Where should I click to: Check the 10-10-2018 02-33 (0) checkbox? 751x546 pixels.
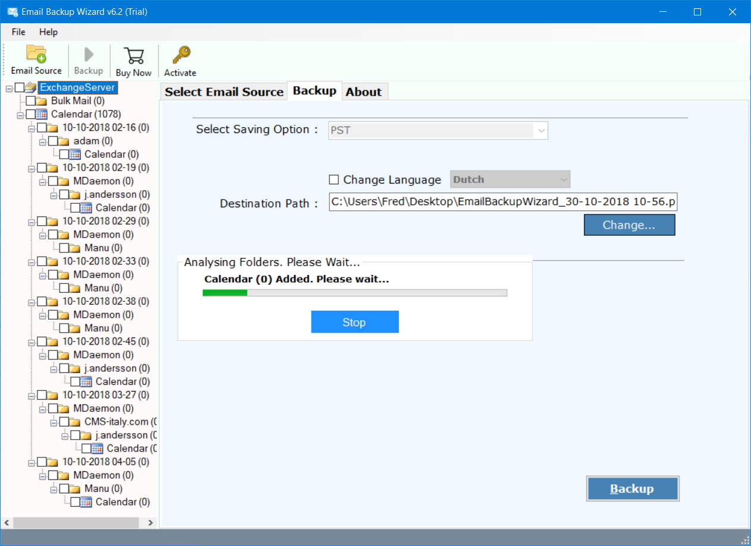pyautogui.click(x=42, y=261)
